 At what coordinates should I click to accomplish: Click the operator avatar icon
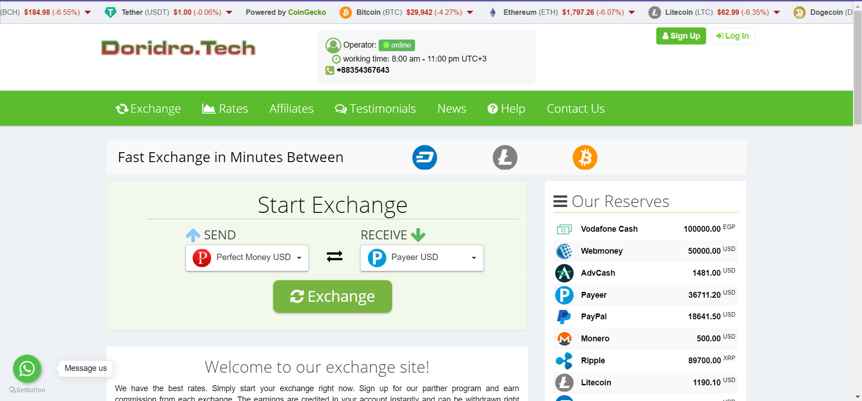tap(333, 45)
